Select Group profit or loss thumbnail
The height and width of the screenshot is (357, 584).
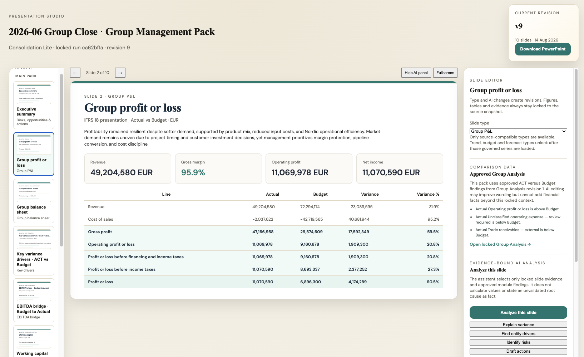click(x=34, y=154)
